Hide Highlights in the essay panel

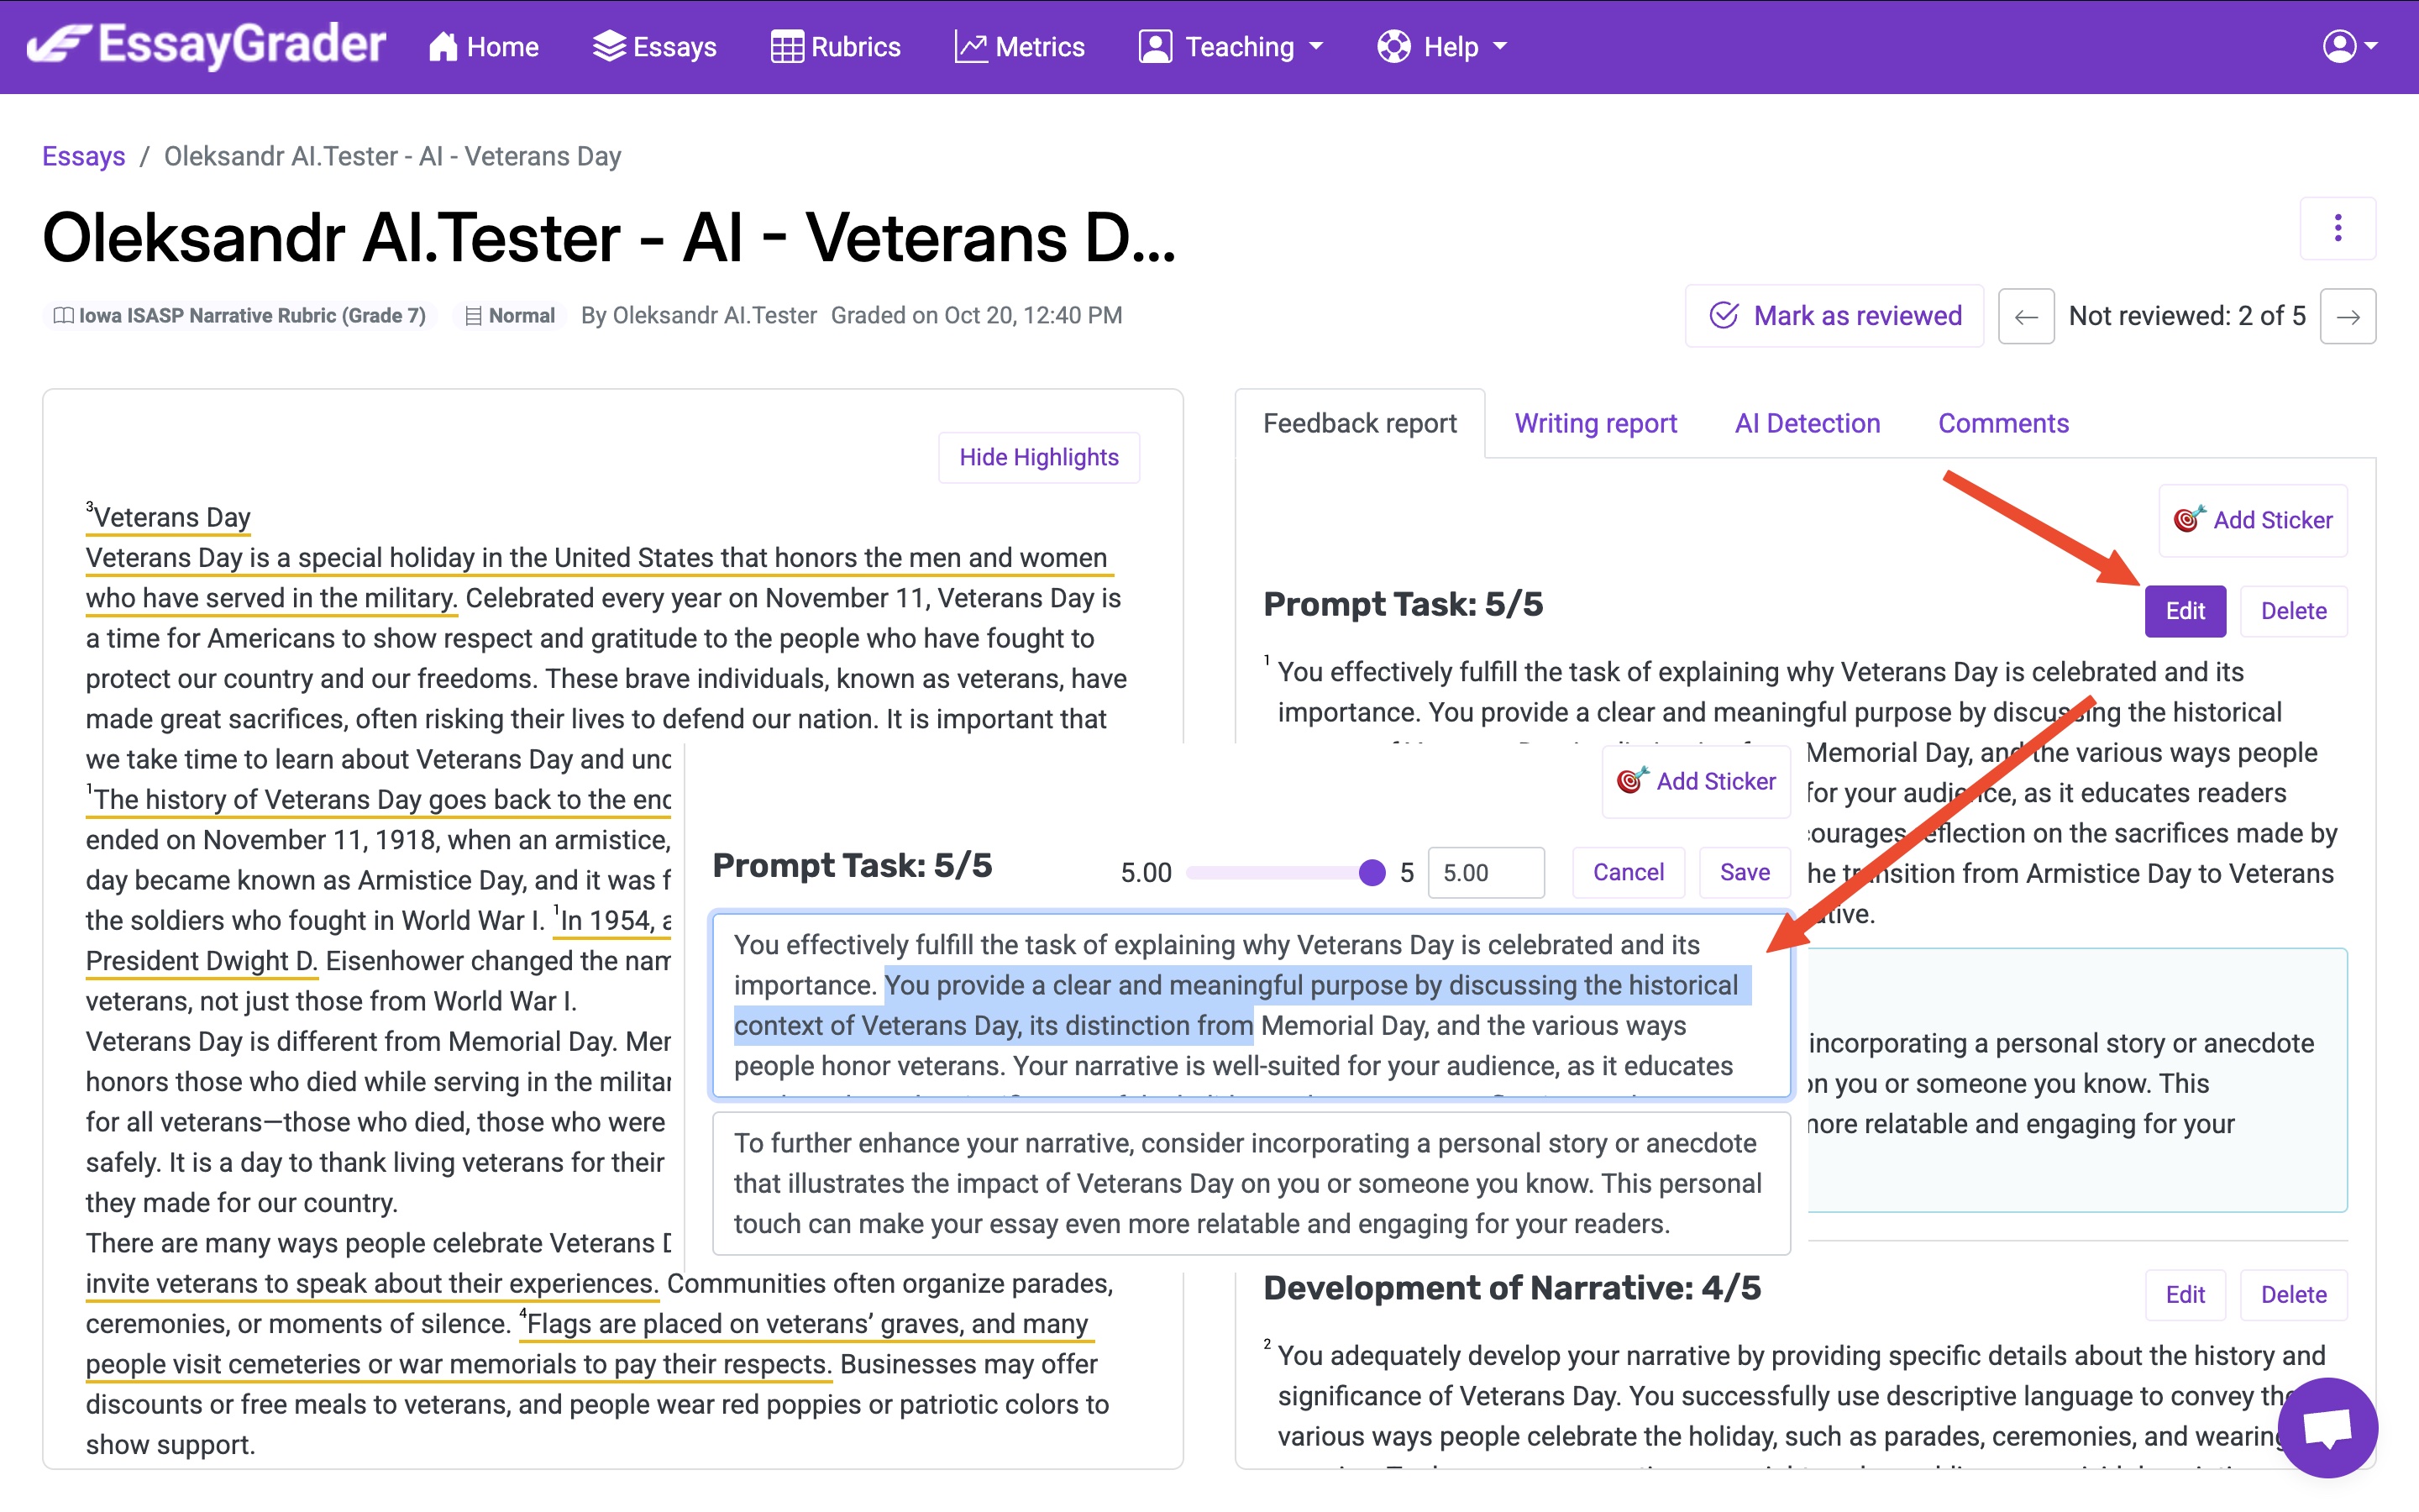click(x=1038, y=458)
